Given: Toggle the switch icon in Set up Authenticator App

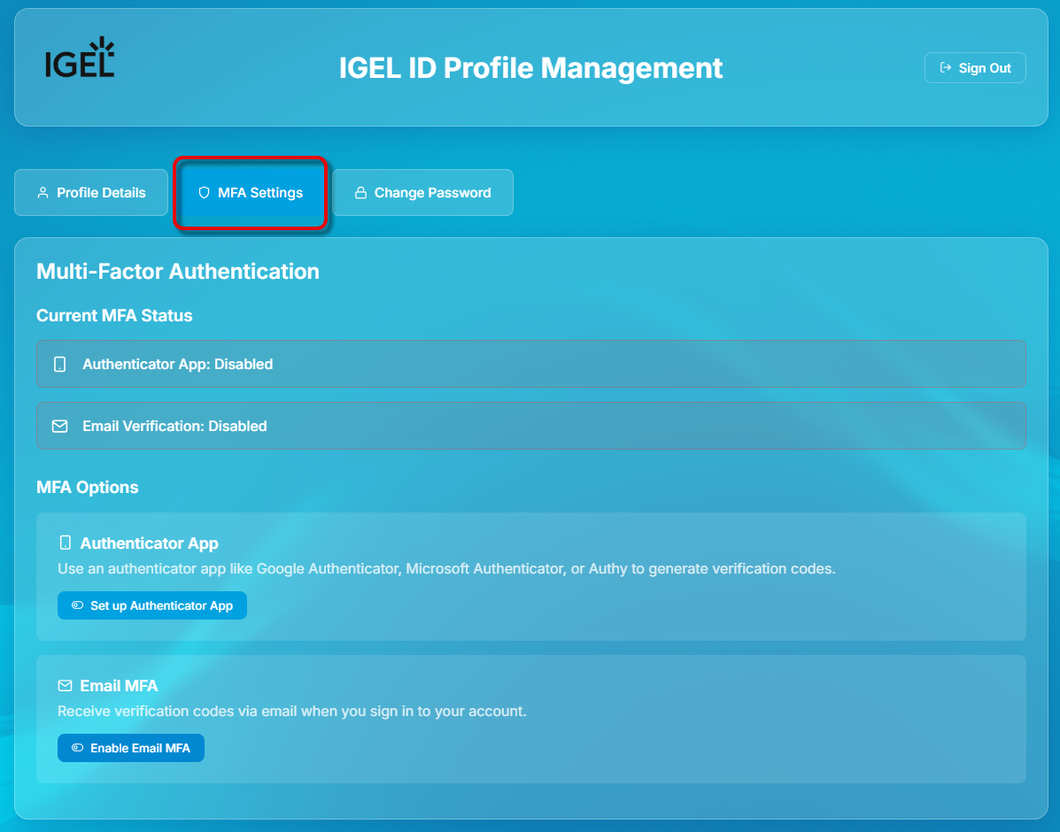Looking at the screenshot, I should tap(78, 606).
